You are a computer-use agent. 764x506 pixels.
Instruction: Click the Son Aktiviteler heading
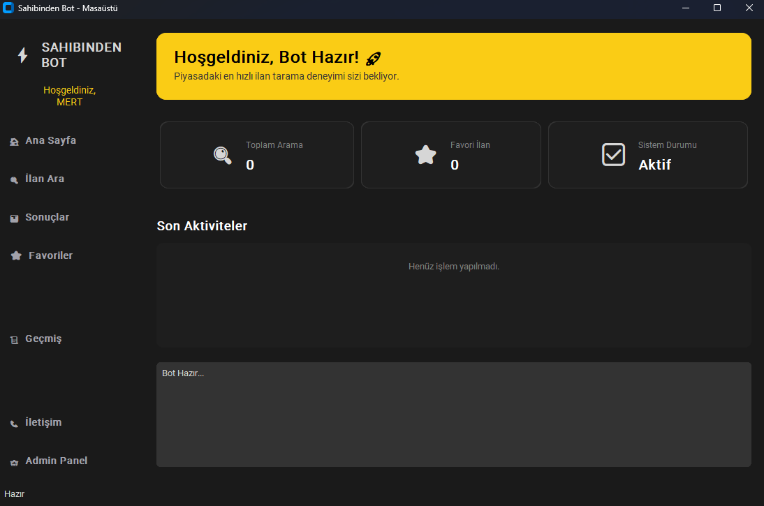point(203,226)
